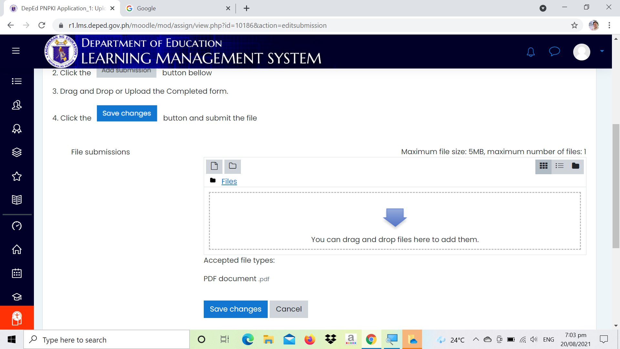This screenshot has height=349, width=620.
Task: Expand the Files folder in file picker
Action: [229, 181]
